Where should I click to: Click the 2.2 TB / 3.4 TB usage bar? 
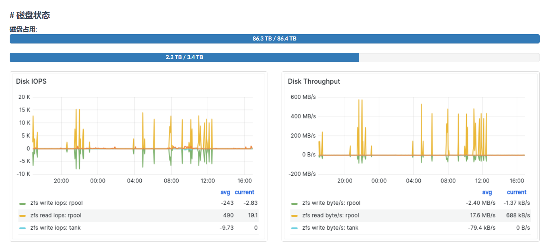[274, 57]
